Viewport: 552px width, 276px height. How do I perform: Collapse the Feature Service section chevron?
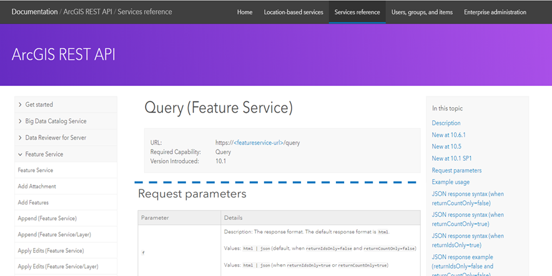[20, 154]
